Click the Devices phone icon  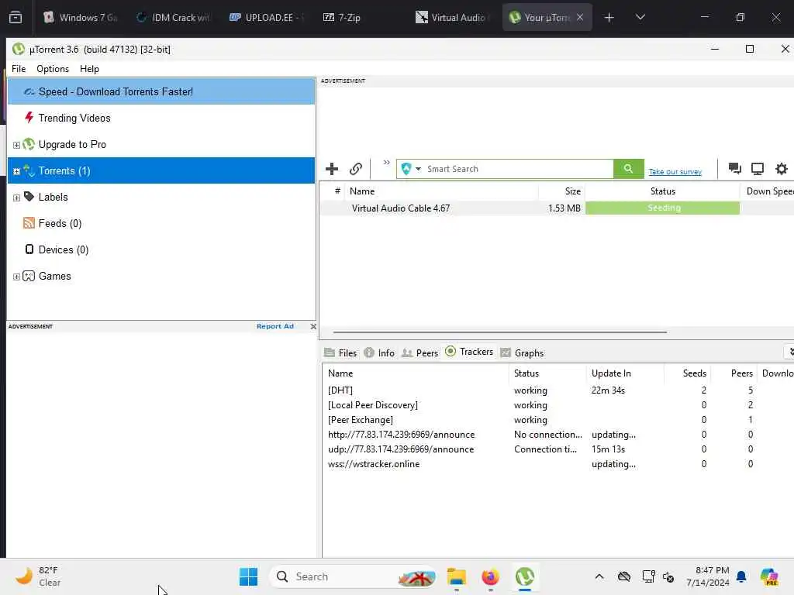29,249
